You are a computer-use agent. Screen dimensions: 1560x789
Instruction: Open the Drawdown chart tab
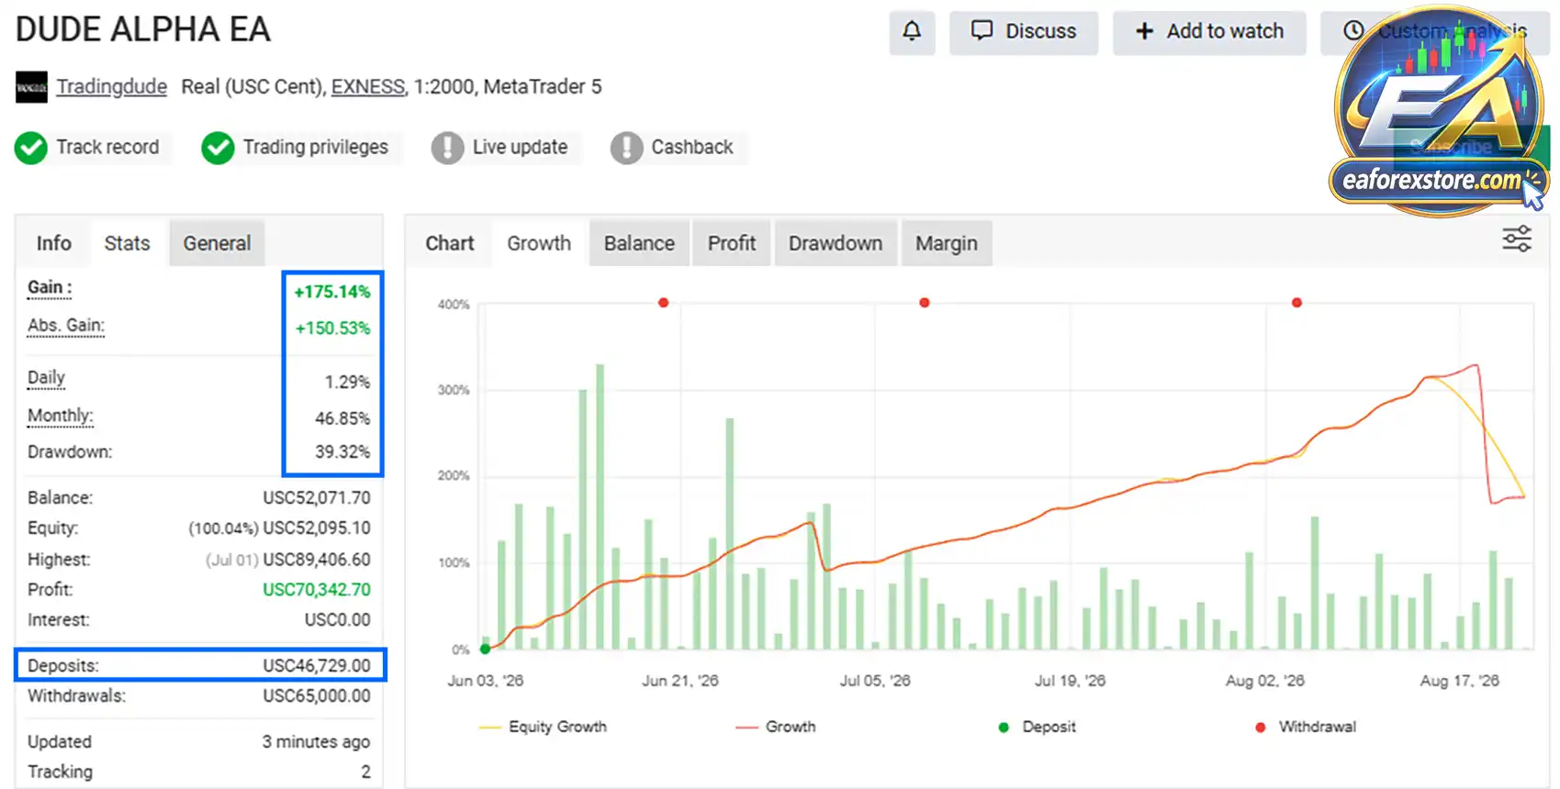tap(836, 243)
